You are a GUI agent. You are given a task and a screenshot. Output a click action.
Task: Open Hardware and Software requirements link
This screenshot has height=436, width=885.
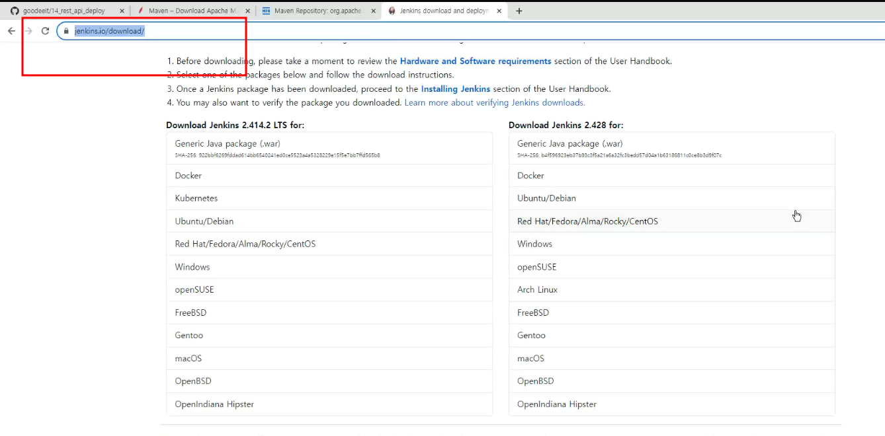(x=476, y=61)
